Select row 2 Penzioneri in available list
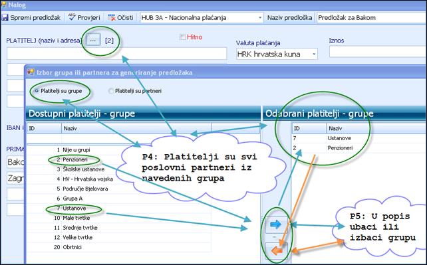Screen dimensions: 427x265 coord(119,159)
